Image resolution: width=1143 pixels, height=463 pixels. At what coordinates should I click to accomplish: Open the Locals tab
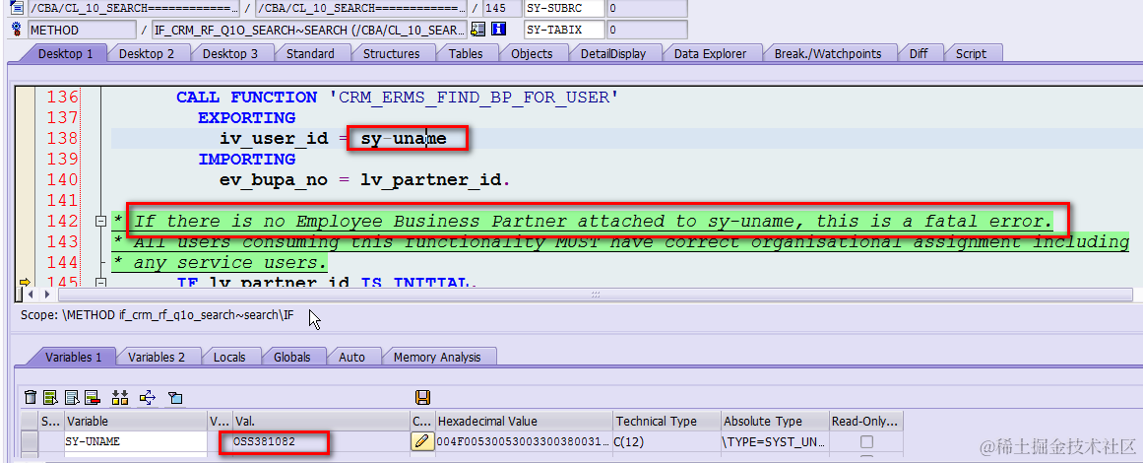point(229,357)
